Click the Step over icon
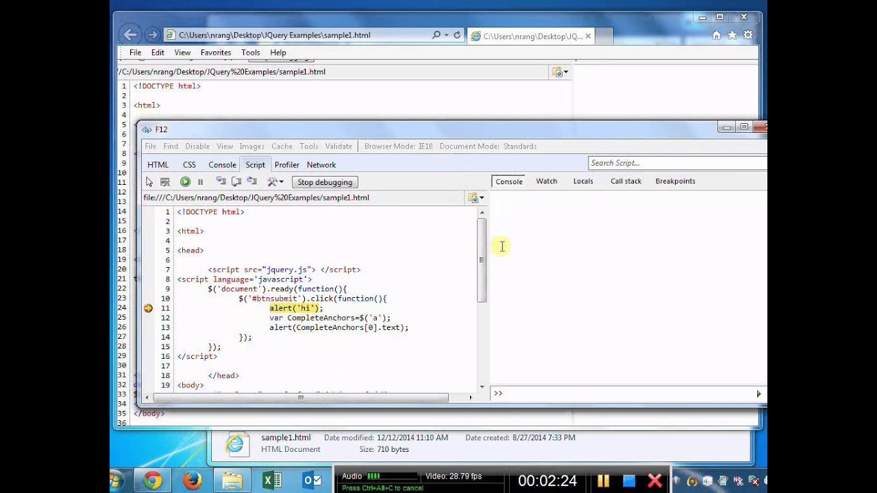 (x=236, y=181)
